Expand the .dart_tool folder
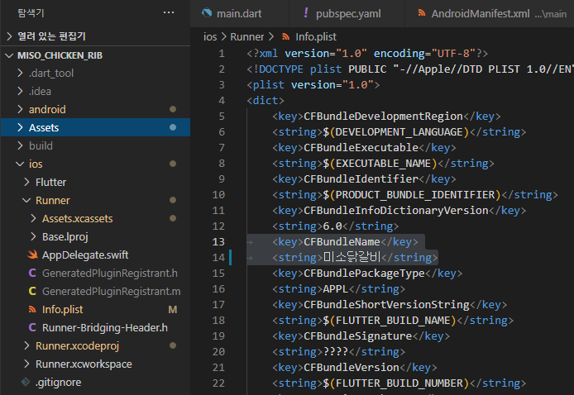 (x=21, y=74)
